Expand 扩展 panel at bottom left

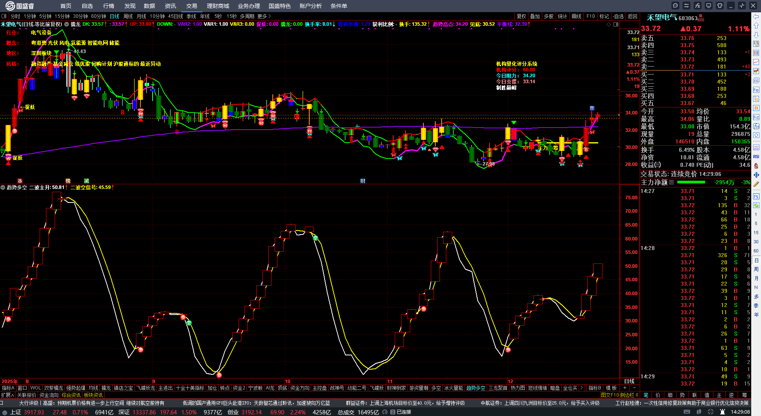point(8,395)
